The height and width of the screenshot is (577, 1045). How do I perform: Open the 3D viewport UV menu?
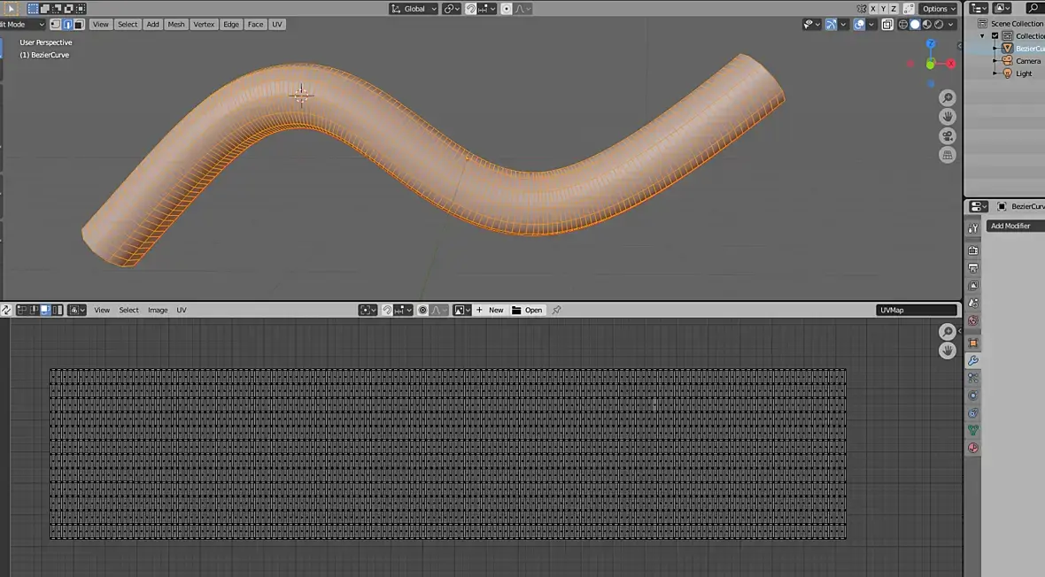pos(277,24)
